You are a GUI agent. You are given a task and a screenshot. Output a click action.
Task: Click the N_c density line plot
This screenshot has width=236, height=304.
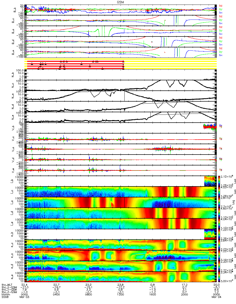pyautogui.click(x=121, y=85)
